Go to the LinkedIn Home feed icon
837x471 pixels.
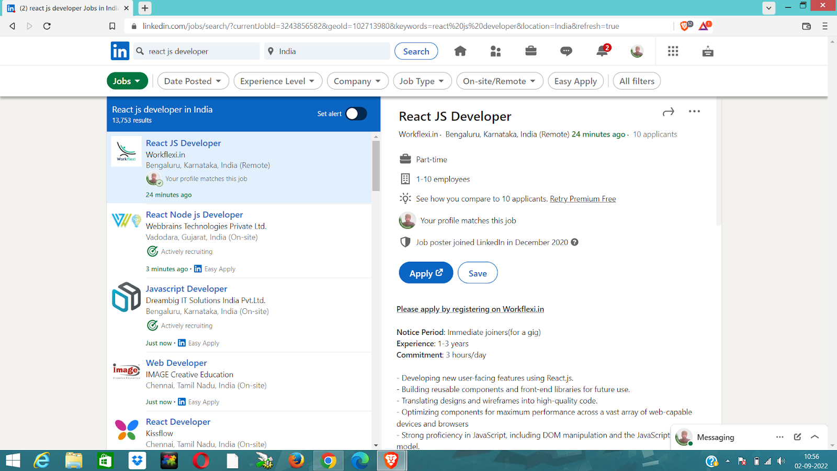[460, 51]
